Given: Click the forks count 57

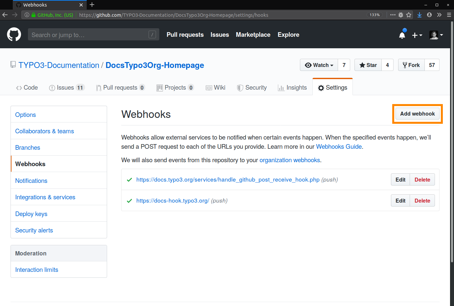Looking at the screenshot, I should tap(432, 65).
